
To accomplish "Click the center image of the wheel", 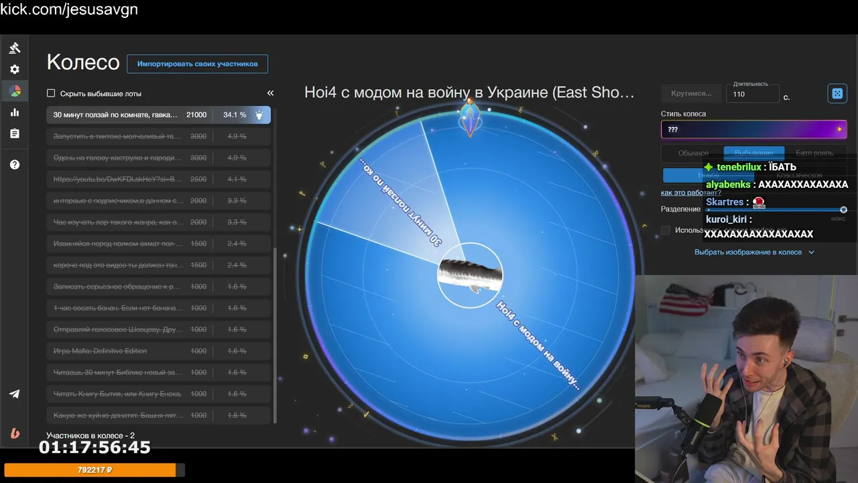I will pos(470,275).
